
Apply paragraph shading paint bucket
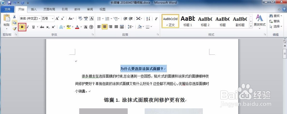tap(139, 27)
